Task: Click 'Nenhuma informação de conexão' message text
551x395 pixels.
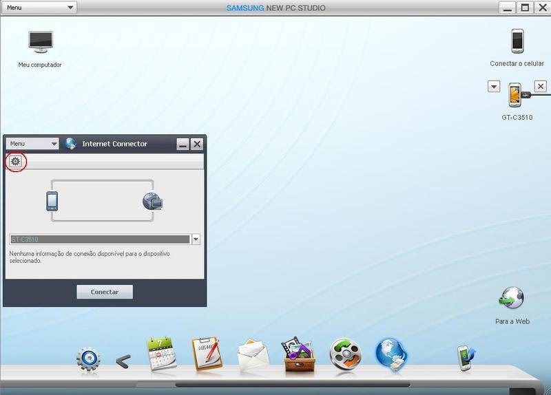Action: click(90, 257)
